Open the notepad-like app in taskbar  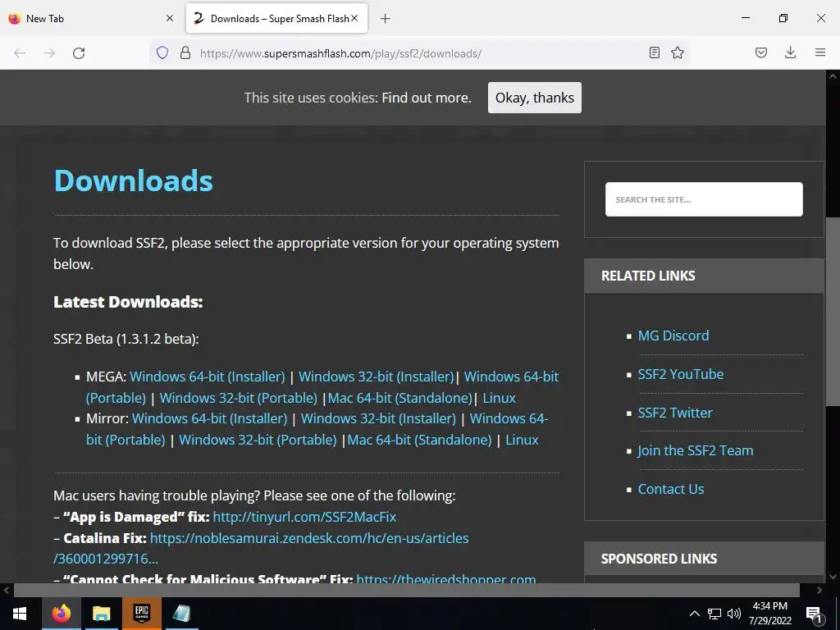tap(181, 614)
